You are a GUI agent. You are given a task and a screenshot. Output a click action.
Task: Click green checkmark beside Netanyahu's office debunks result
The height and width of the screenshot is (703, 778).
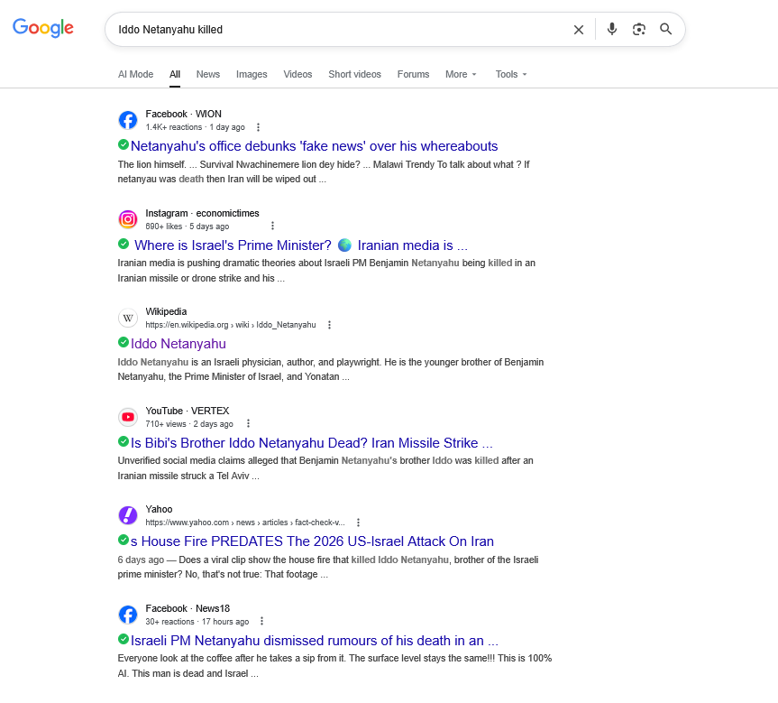click(124, 145)
